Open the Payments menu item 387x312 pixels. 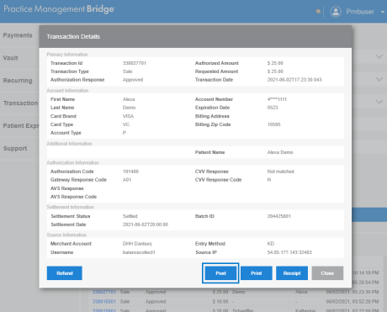pyautogui.click(x=18, y=35)
